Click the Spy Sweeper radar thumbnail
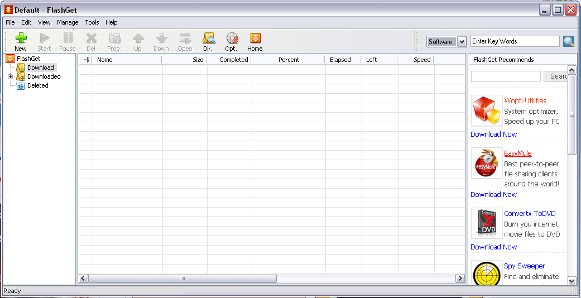Viewport: 581px width, 298px height. (487, 273)
